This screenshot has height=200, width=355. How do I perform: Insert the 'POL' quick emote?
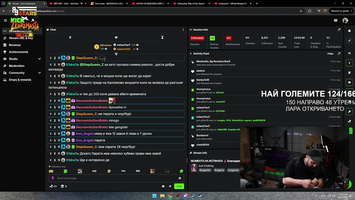coord(123,171)
